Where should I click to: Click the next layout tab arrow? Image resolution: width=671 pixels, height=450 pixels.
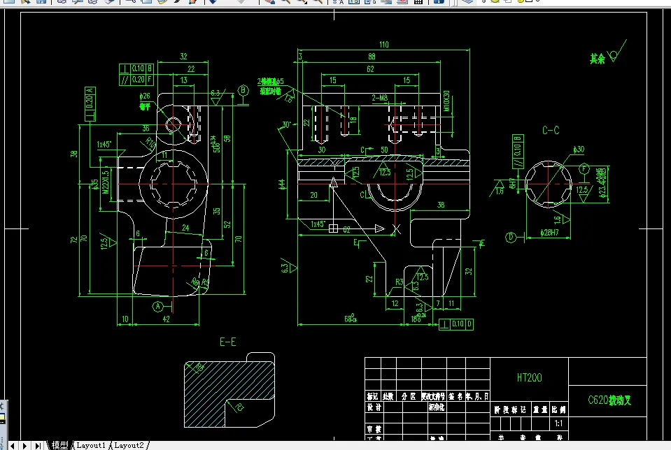24,446
